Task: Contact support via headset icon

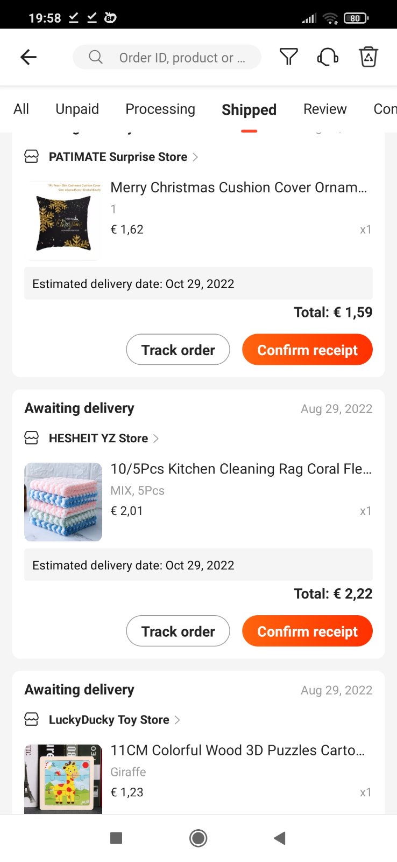Action: pos(328,57)
